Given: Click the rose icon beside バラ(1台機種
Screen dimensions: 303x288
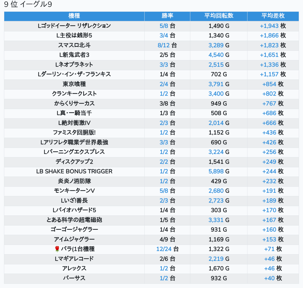Looking at the screenshot, I should click(57, 249).
